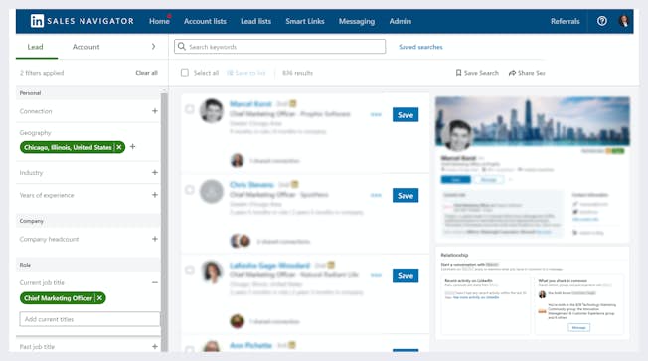
Task: Expand the Past job title filter
Action: (155, 346)
